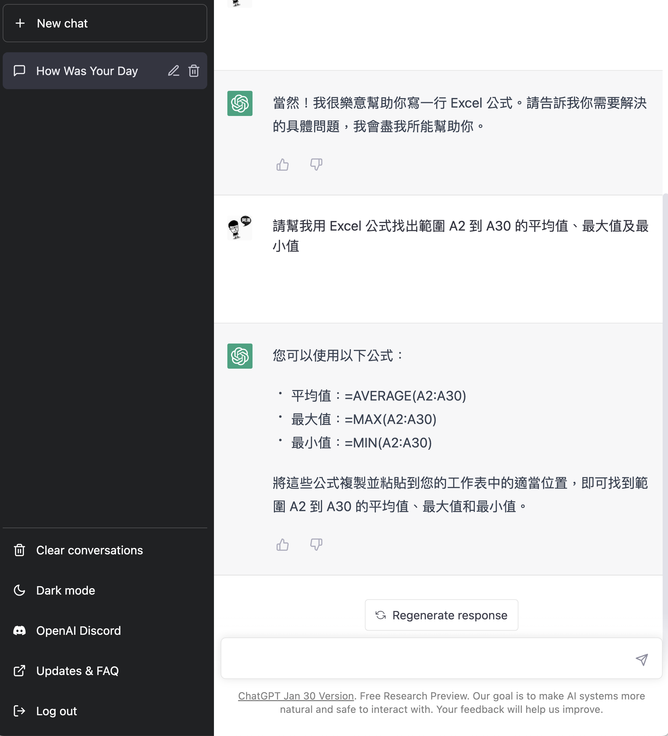The width and height of the screenshot is (668, 736).
Task: Select Clear conversations in the sidebar
Action: [x=89, y=550]
